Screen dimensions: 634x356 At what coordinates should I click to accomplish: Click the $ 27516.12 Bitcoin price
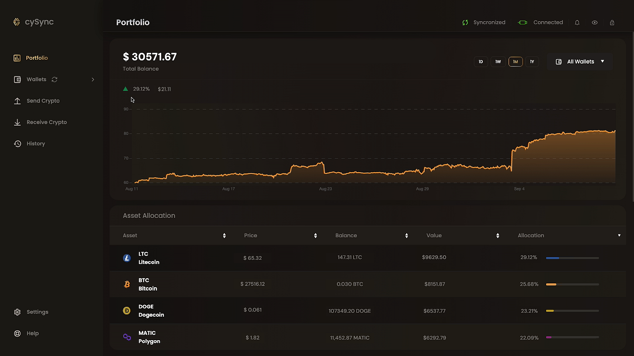[253, 284]
